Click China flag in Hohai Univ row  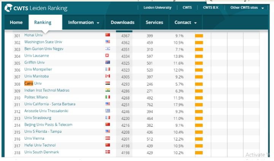click(x=108, y=35)
